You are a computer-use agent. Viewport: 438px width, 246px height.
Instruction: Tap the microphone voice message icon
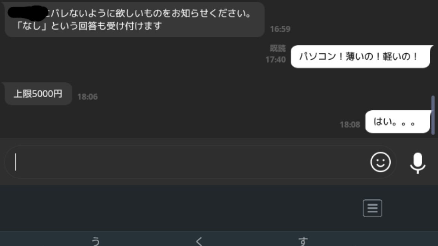[x=417, y=163]
